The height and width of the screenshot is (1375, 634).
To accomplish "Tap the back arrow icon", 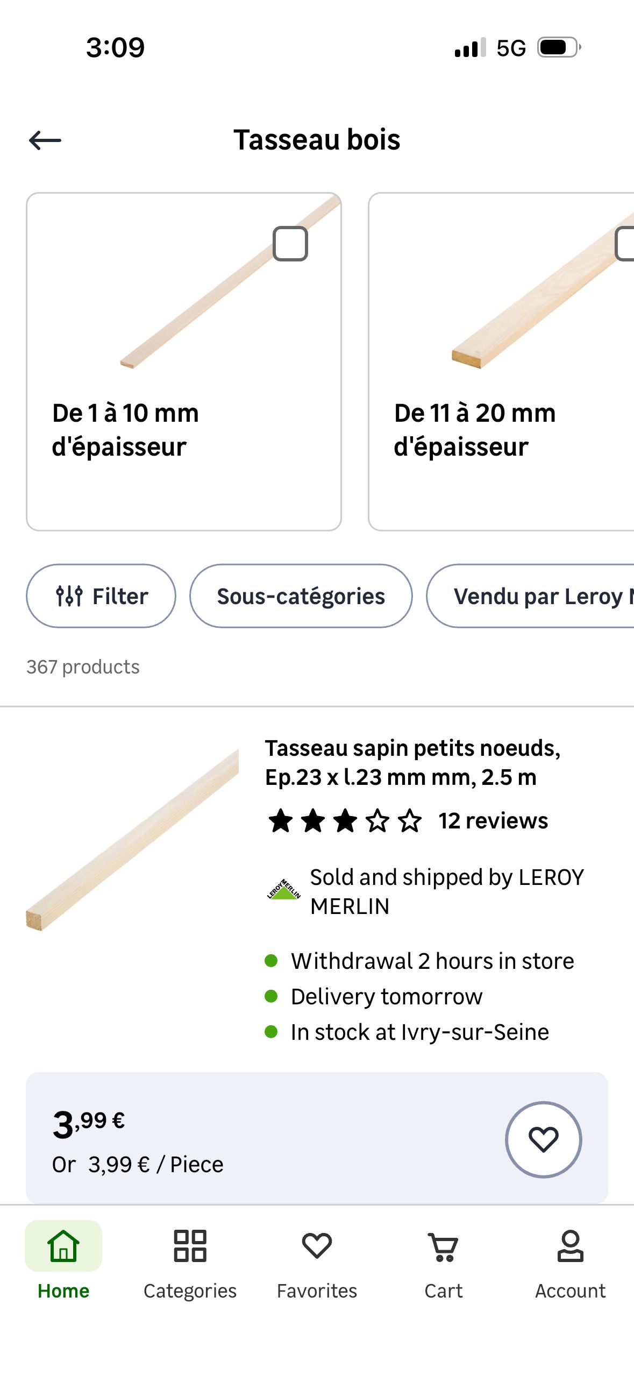I will [x=45, y=140].
